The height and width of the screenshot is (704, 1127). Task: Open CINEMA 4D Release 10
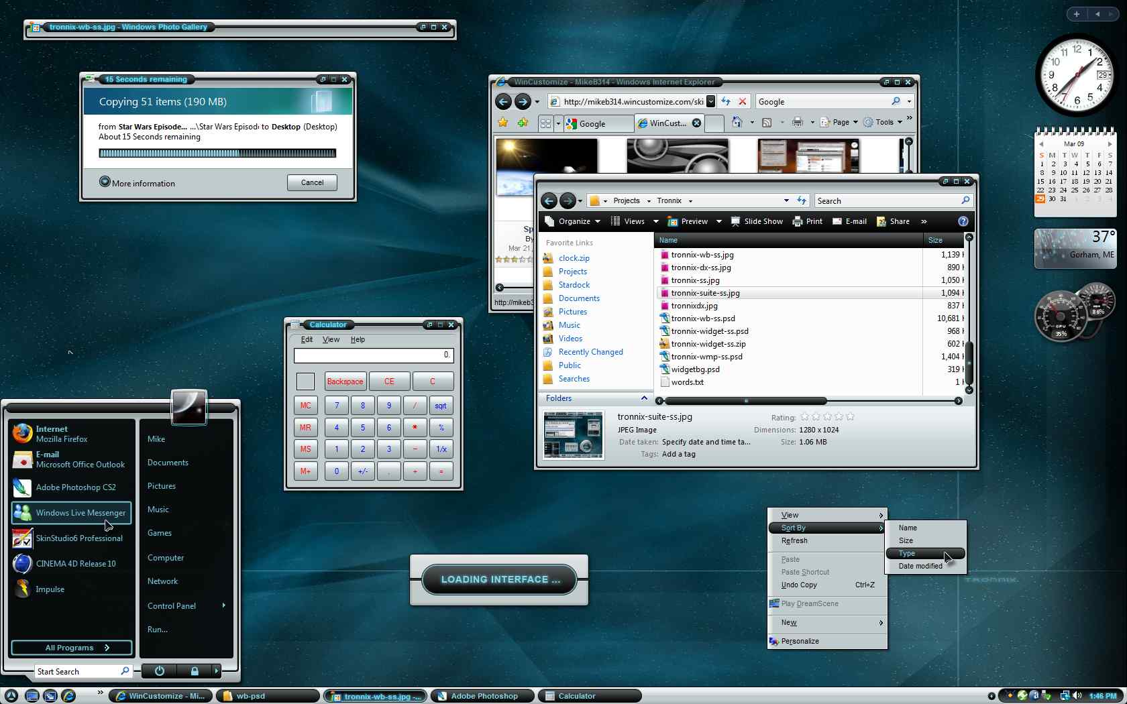point(71,564)
